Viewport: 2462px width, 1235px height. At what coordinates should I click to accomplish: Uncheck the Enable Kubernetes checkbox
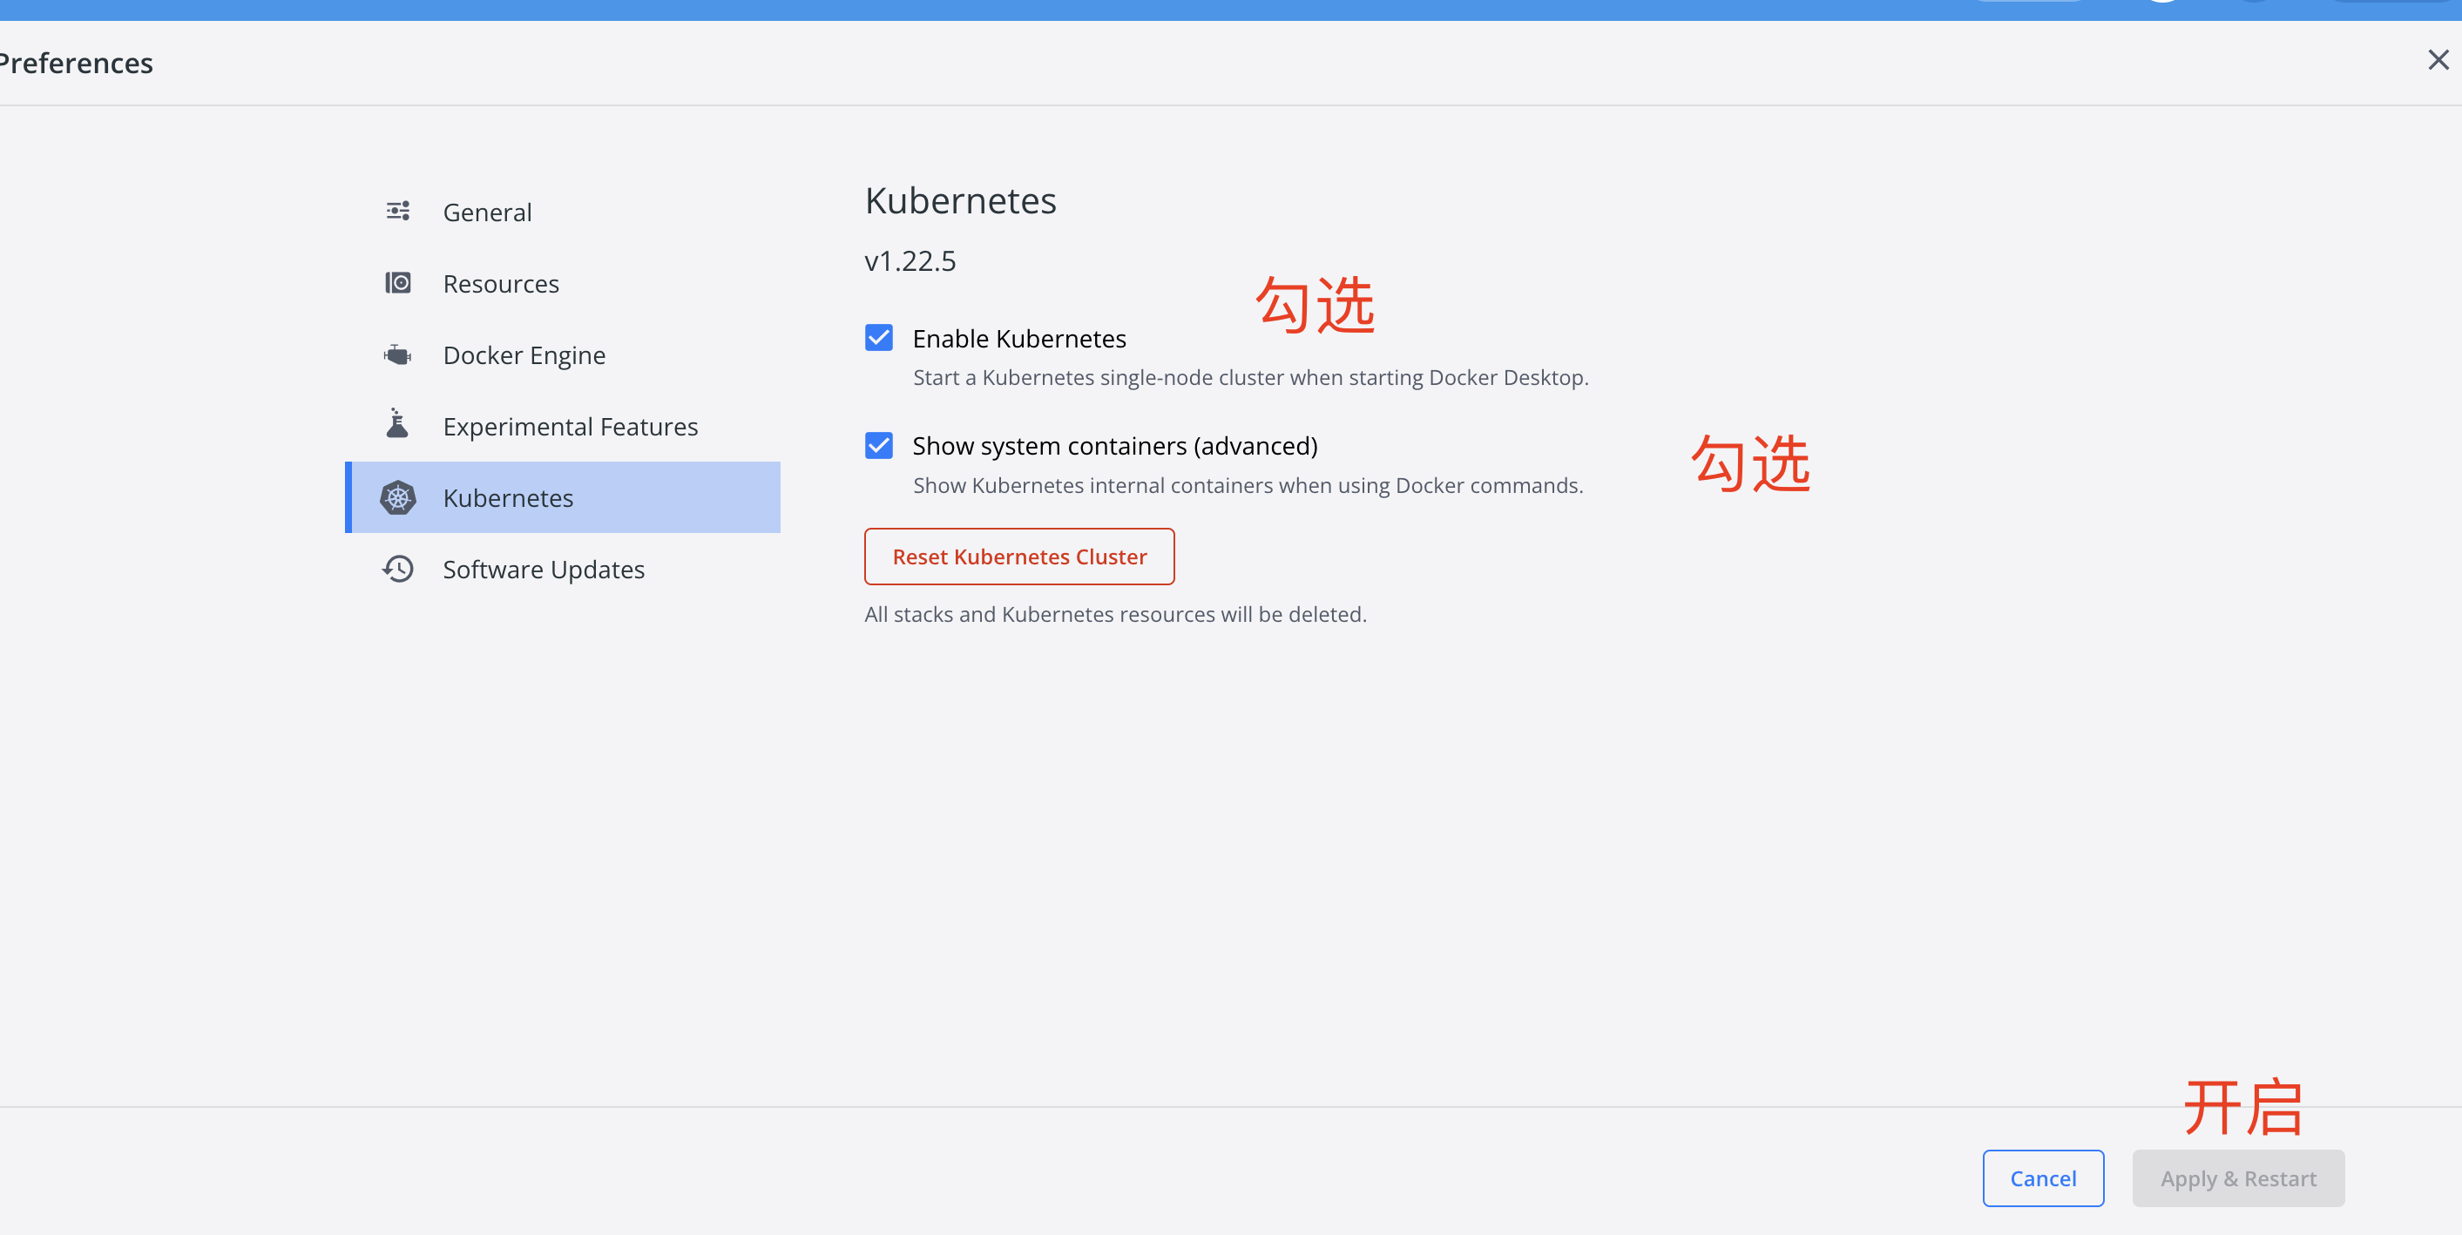coord(878,337)
